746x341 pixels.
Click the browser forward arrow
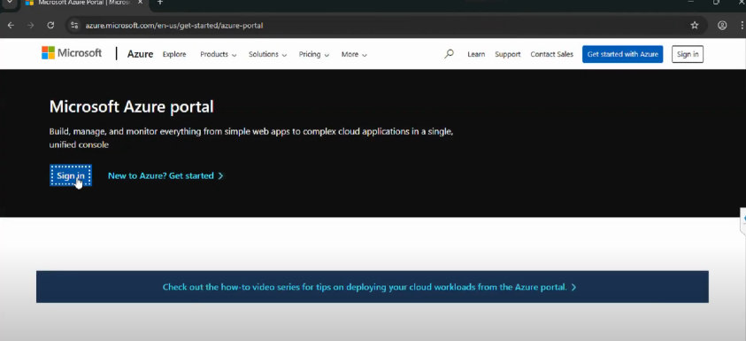coord(30,25)
